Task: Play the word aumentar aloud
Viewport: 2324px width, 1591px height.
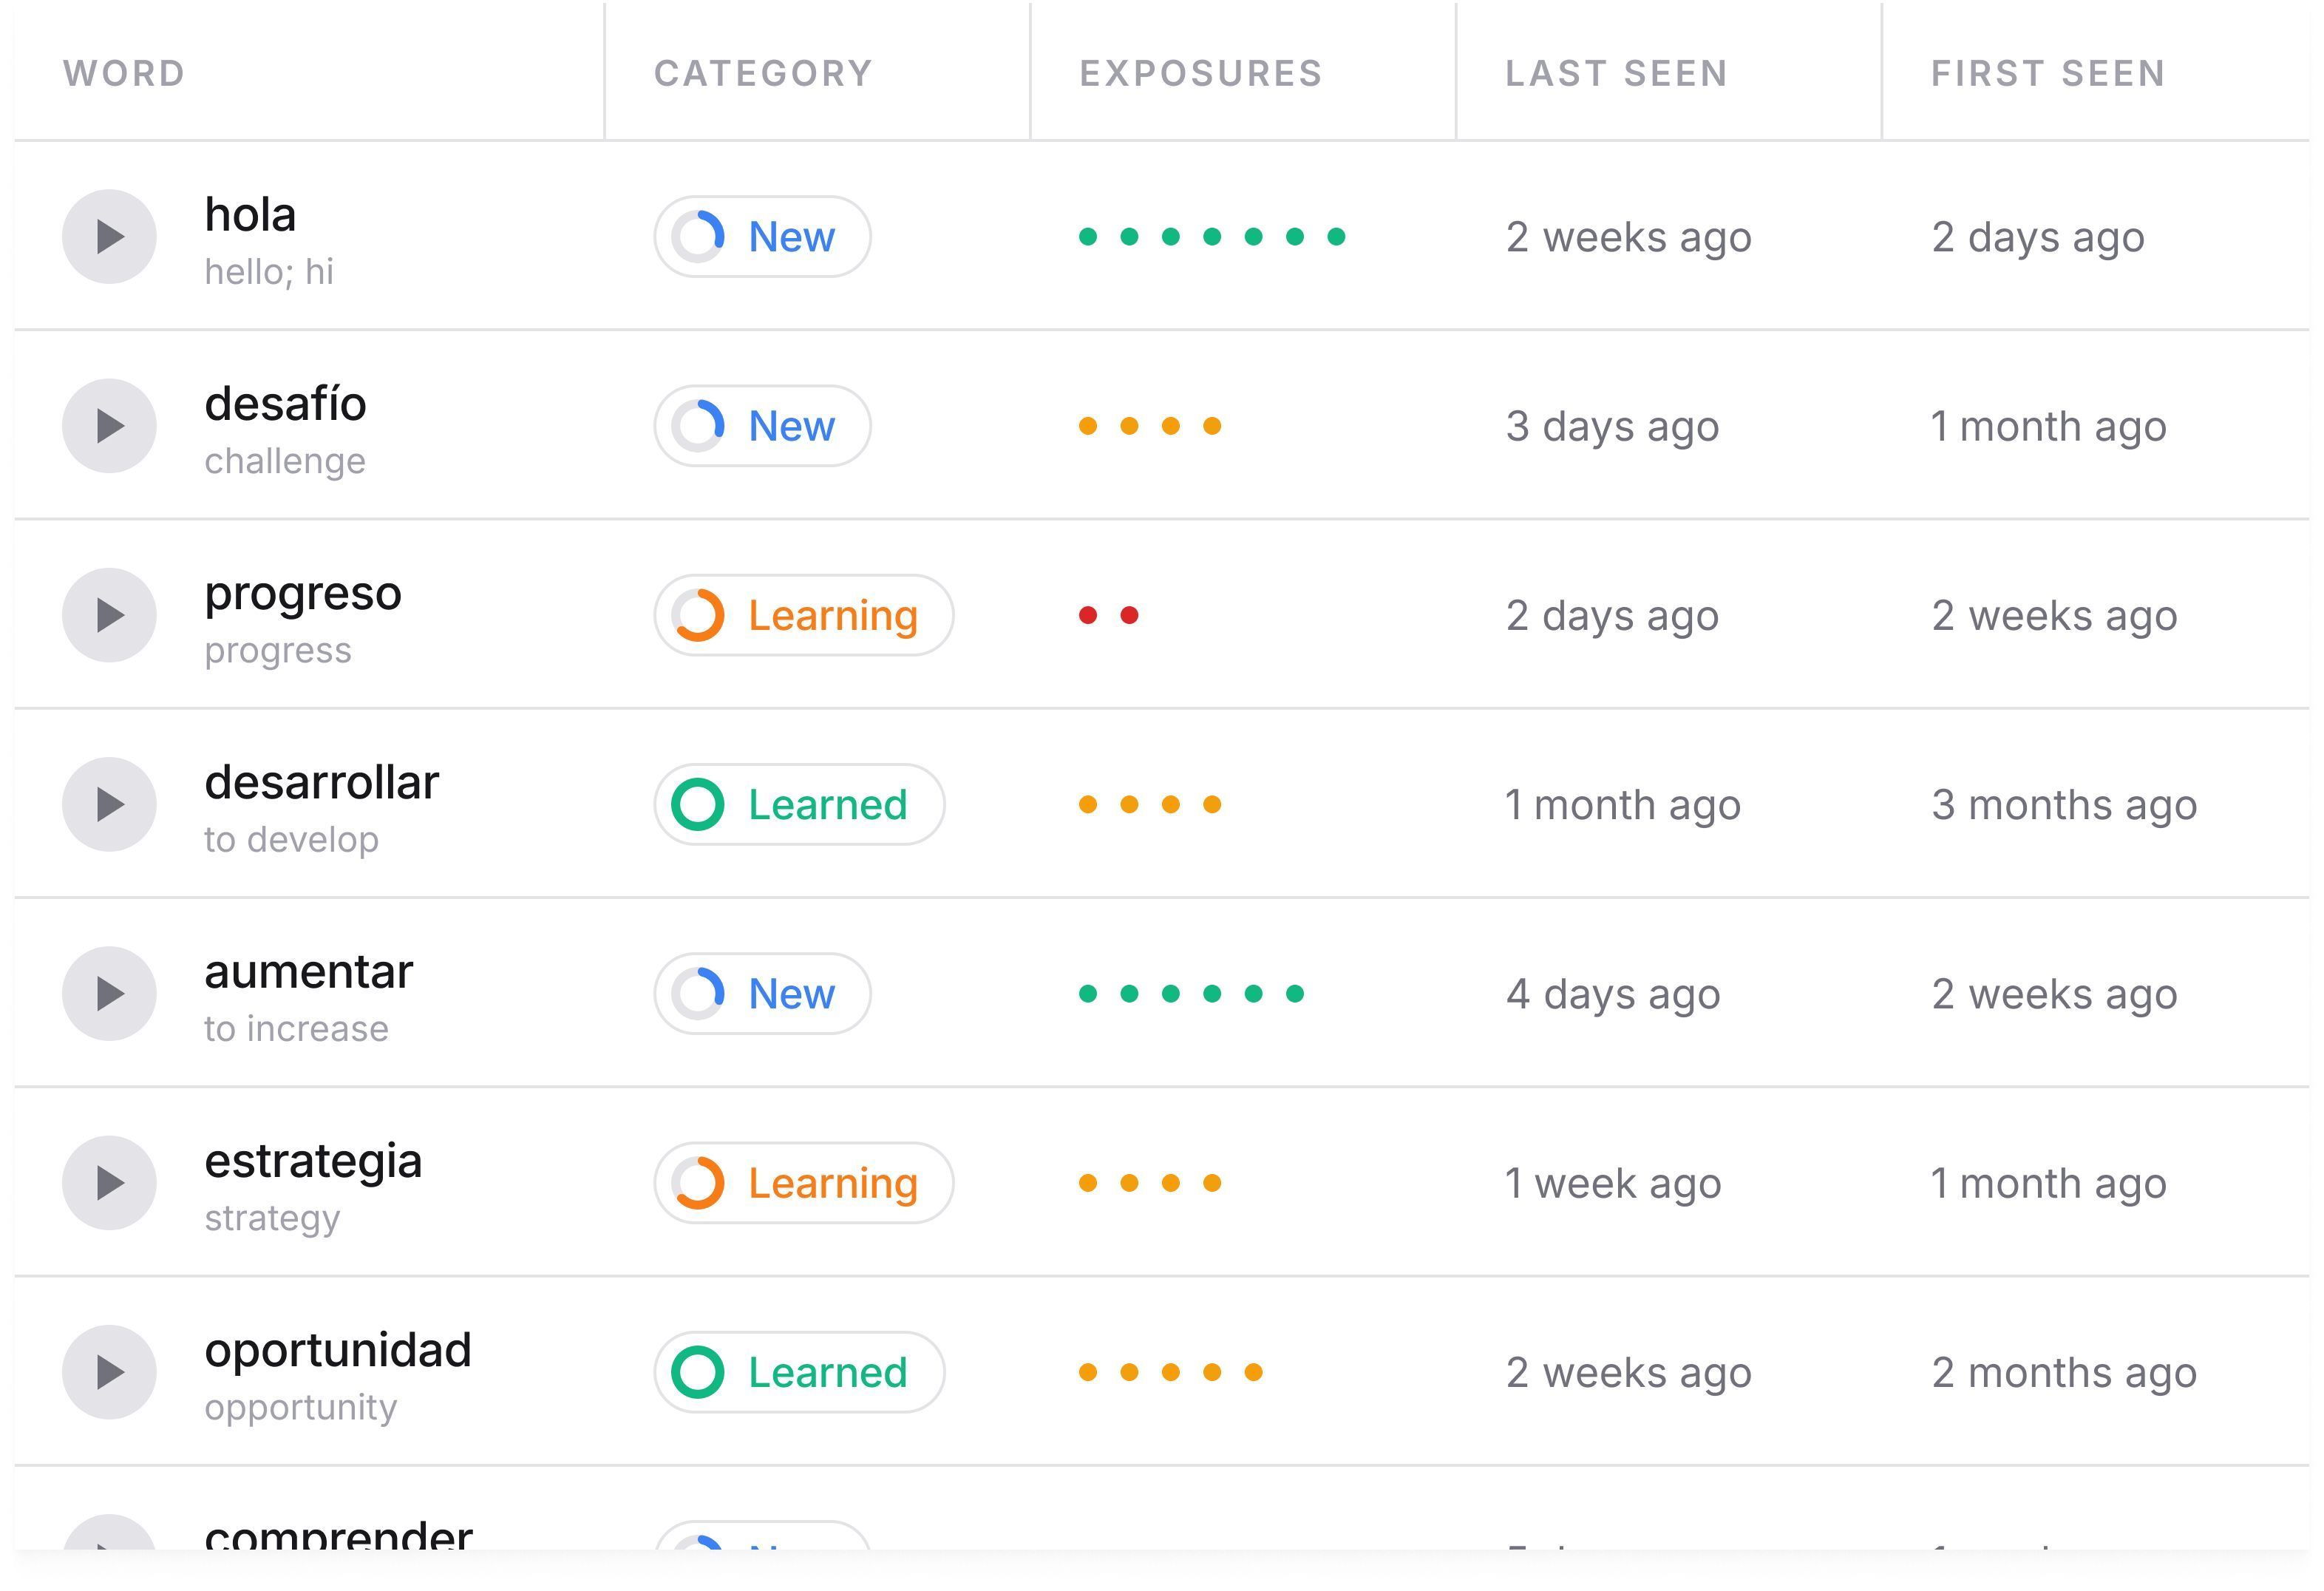Action: [109, 993]
